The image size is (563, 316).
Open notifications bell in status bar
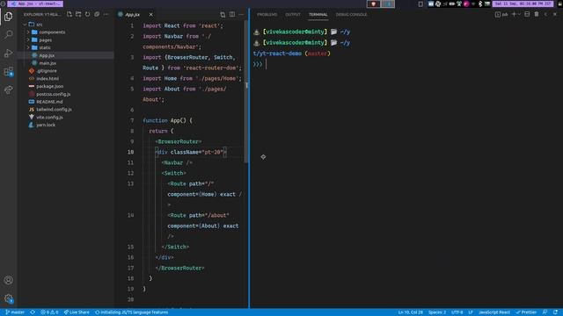click(x=555, y=312)
